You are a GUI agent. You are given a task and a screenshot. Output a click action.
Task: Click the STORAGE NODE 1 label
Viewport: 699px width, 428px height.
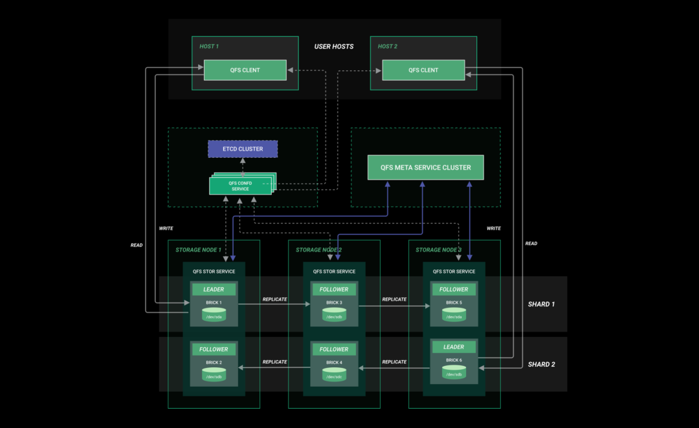tap(199, 250)
